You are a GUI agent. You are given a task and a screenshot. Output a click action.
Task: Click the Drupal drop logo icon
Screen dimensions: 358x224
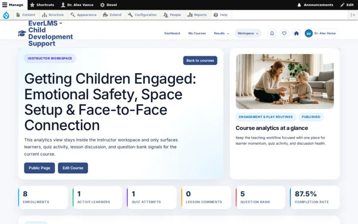coord(6,15)
